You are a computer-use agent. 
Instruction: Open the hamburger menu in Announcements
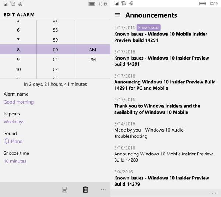(117, 15)
